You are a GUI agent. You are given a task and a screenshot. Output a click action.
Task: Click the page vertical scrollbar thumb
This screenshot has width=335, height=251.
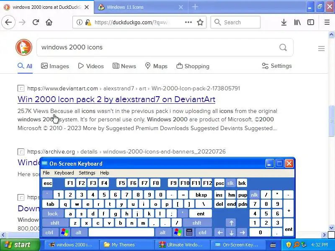pos(331,121)
